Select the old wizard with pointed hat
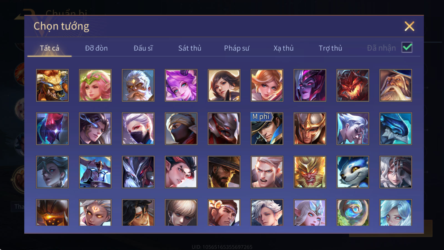The width and height of the screenshot is (444, 250). pyautogui.click(x=396, y=85)
